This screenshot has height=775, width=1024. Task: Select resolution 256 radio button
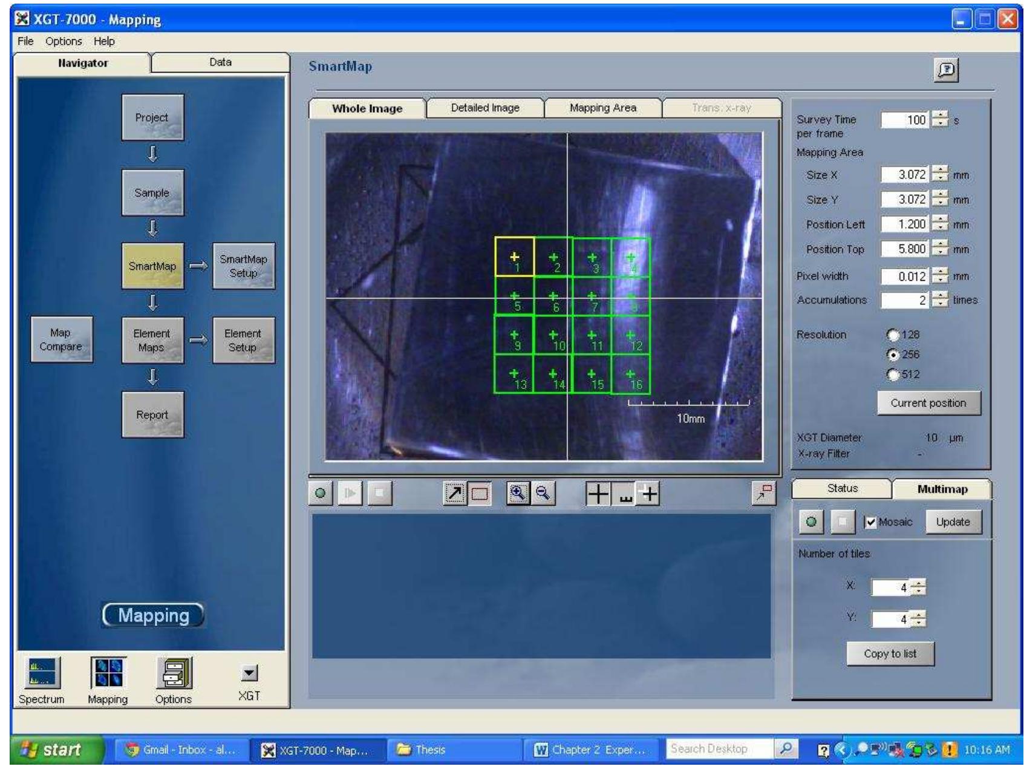pyautogui.click(x=893, y=355)
